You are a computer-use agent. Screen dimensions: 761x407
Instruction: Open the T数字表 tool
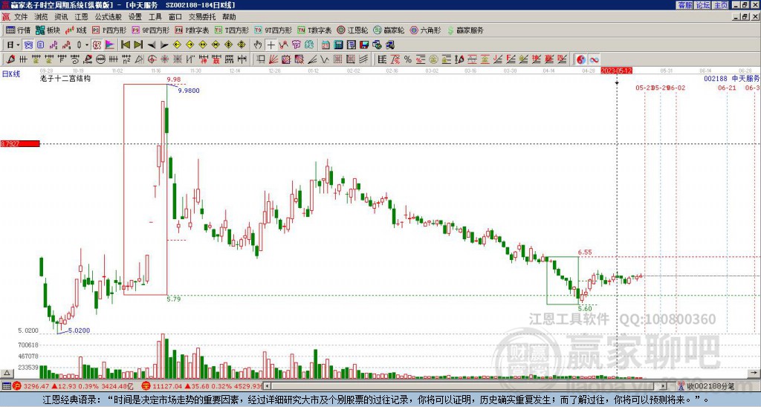pyautogui.click(x=314, y=30)
